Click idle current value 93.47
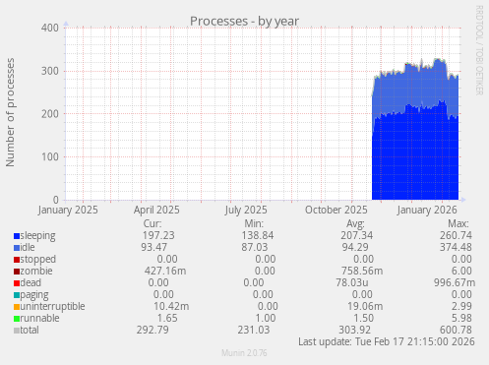The image size is (489, 365). coord(154,247)
